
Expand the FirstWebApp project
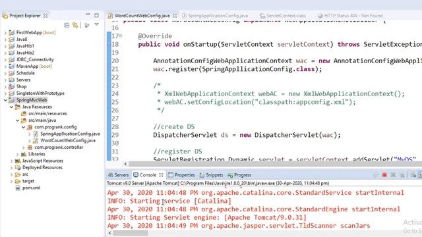tap(5, 33)
